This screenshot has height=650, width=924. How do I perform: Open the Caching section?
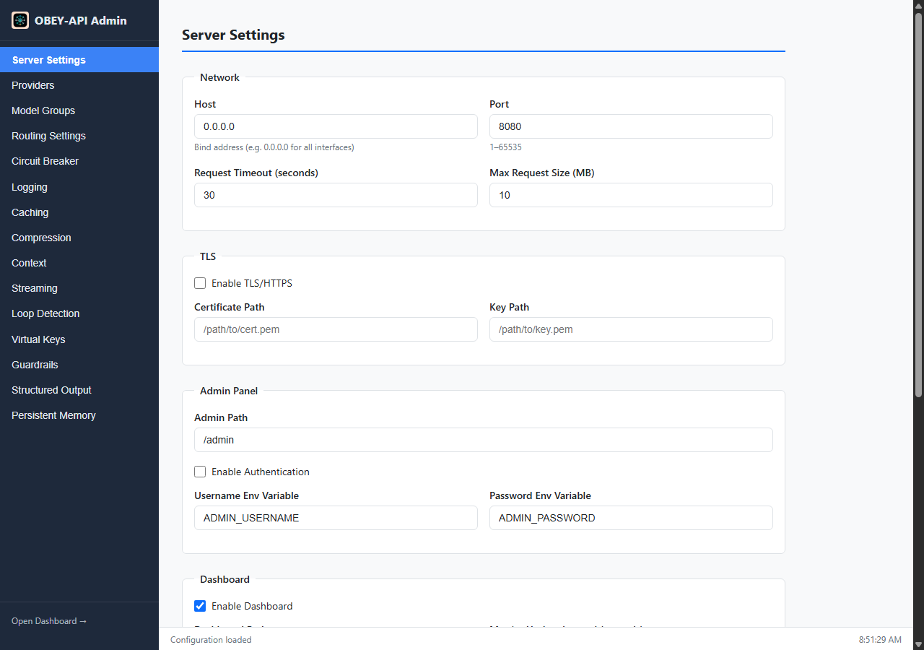[x=79, y=212]
